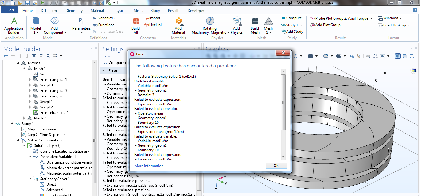Click the Add Component icon
The image size is (422, 196).
coord(55,22)
